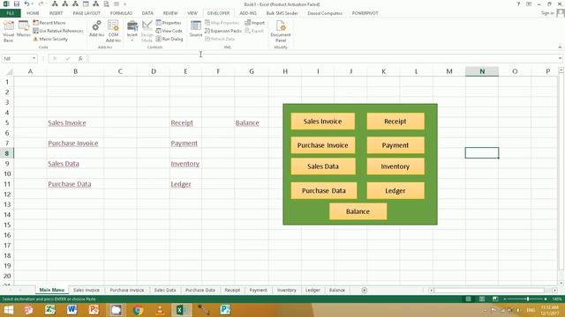Switch to the DATA tab
The width and height of the screenshot is (565, 317).
[147, 13]
